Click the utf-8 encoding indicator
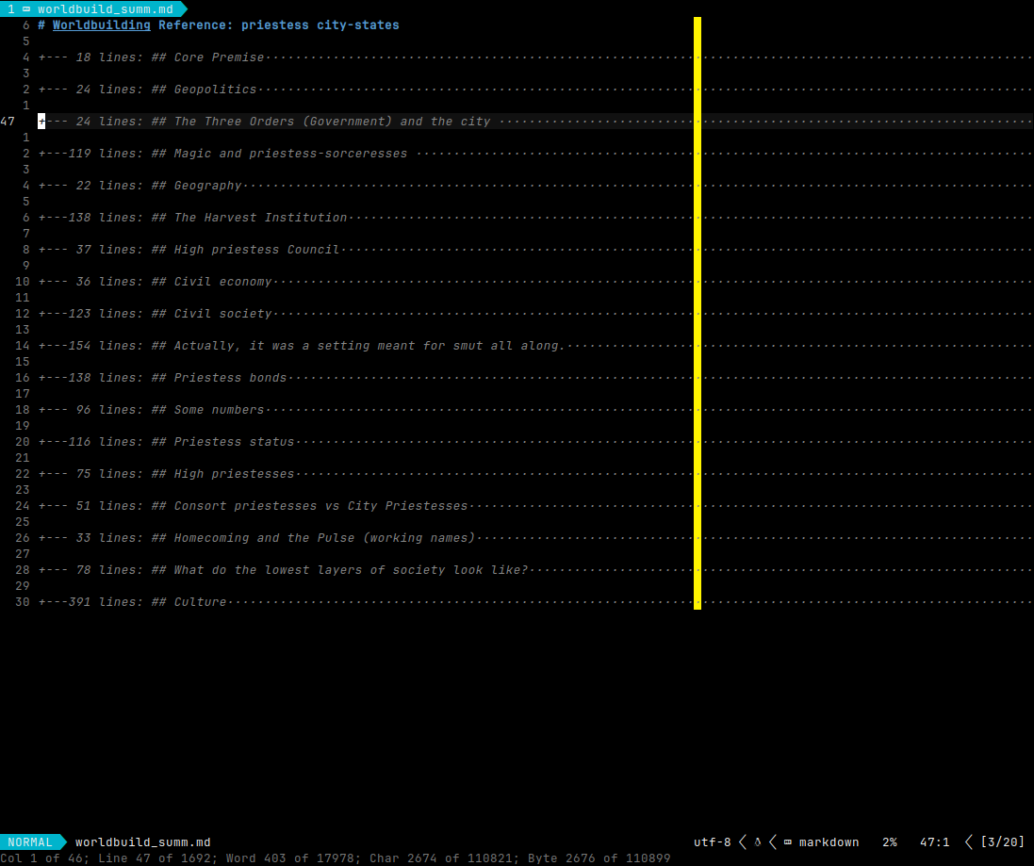Image resolution: width=1034 pixels, height=866 pixels. pyautogui.click(x=713, y=842)
